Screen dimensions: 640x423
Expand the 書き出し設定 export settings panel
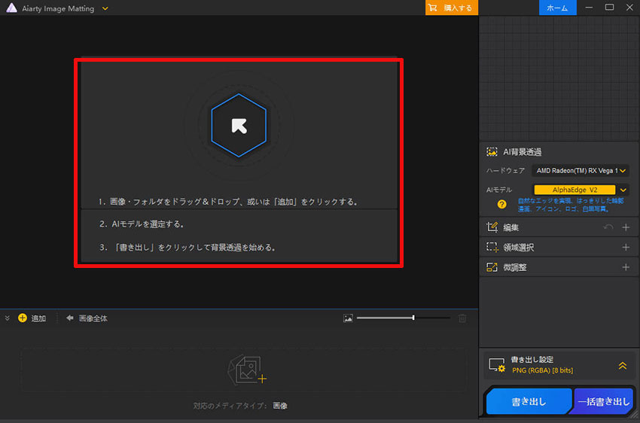click(x=623, y=366)
